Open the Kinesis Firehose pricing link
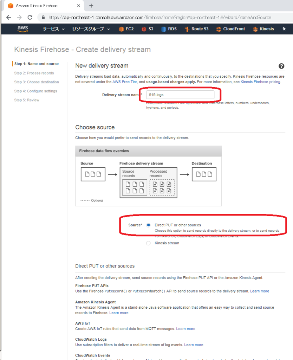Screen dimensions: 293x360 260,82
